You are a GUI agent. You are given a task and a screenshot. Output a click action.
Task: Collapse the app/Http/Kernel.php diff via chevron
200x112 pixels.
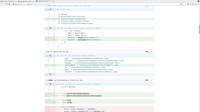pyautogui.click(x=151, y=52)
